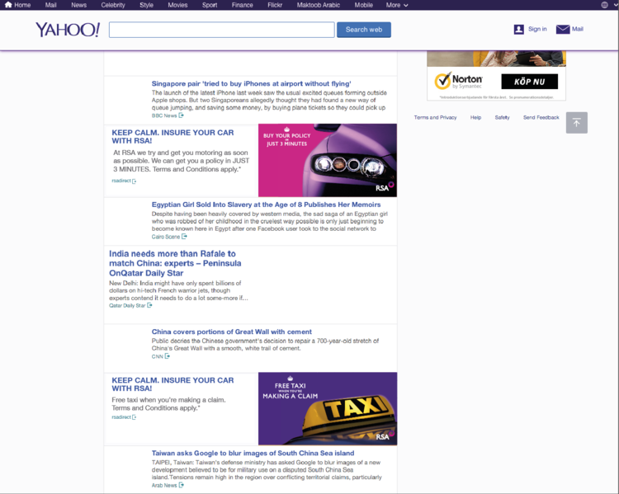Click the Sign in link
The width and height of the screenshot is (619, 494).
tap(537, 29)
